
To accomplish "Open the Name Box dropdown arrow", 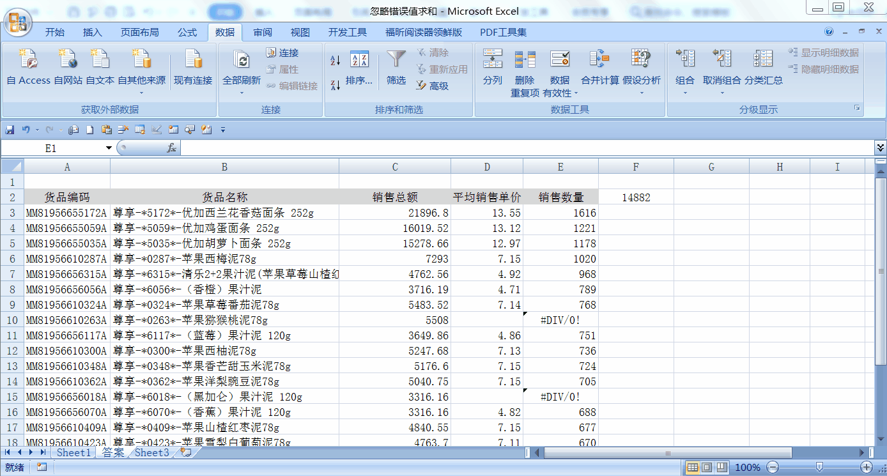I will coord(109,148).
